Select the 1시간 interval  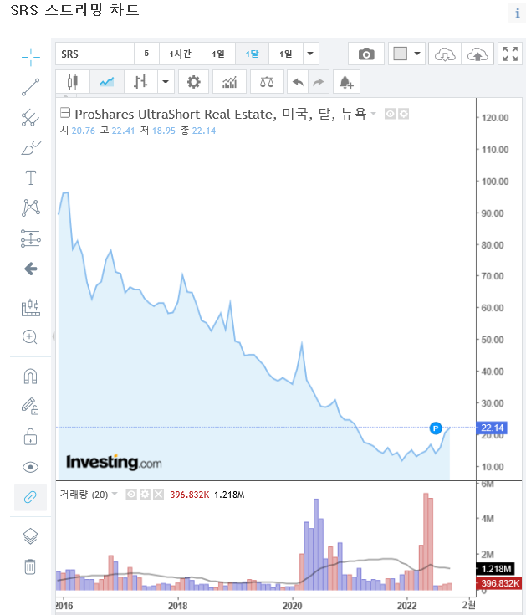181,54
